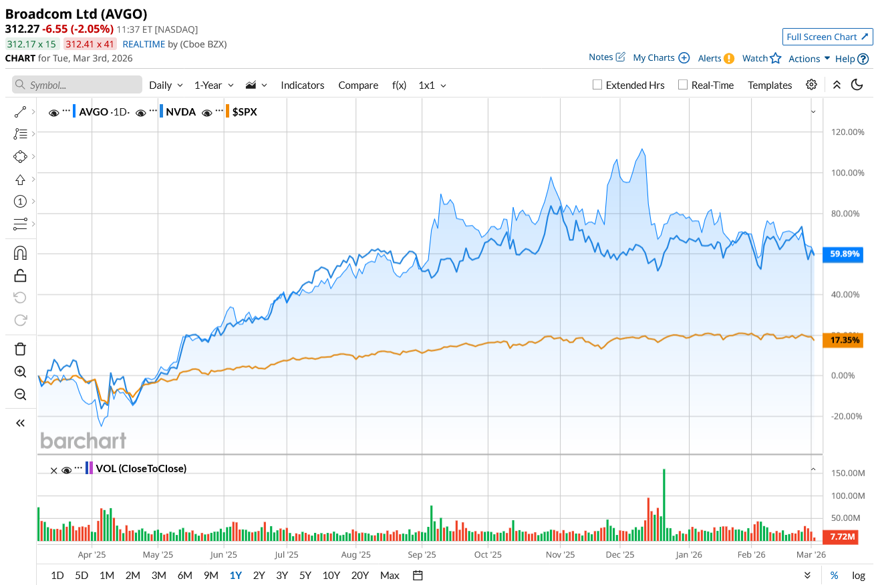This screenshot has width=874, height=585.
Task: Select the trend line drawing tool
Action: [x=20, y=112]
